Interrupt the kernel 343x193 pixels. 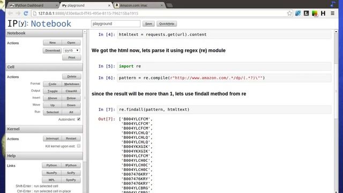pos(53,138)
